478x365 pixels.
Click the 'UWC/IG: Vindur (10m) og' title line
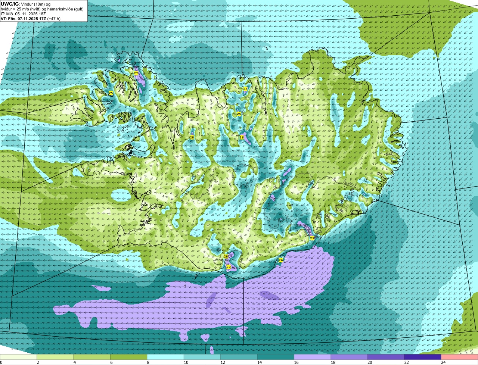25,4
